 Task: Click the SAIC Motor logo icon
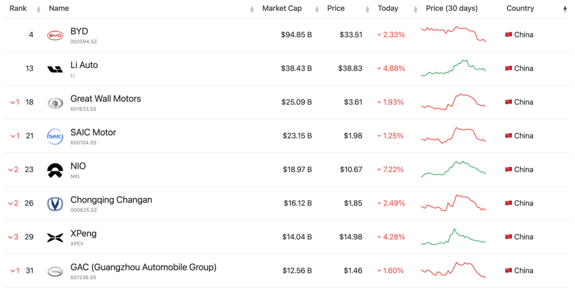[55, 136]
